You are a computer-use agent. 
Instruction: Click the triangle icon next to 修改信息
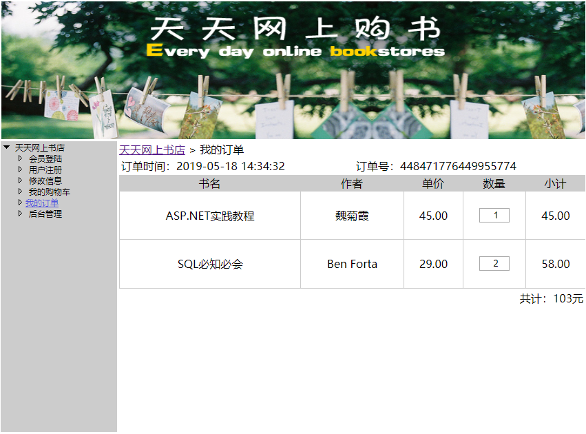(20, 180)
